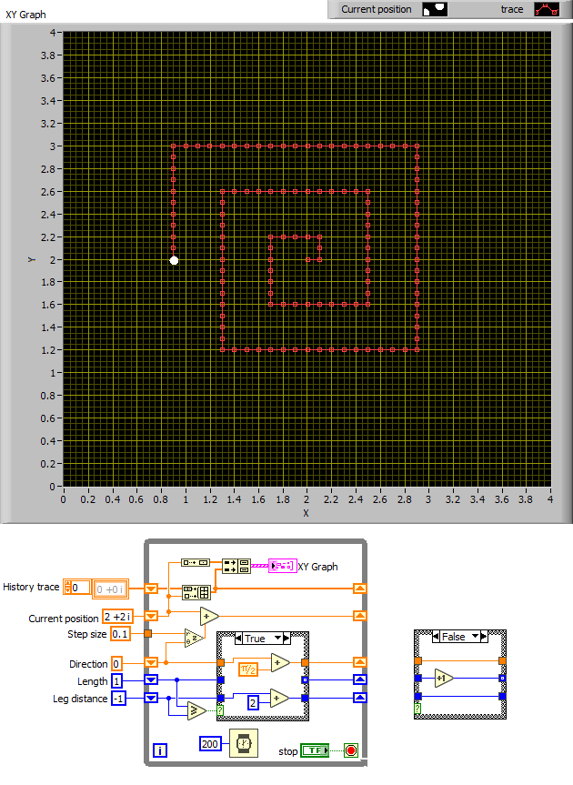Select the Add node on Current position wire
The image size is (573, 785).
coord(208,616)
